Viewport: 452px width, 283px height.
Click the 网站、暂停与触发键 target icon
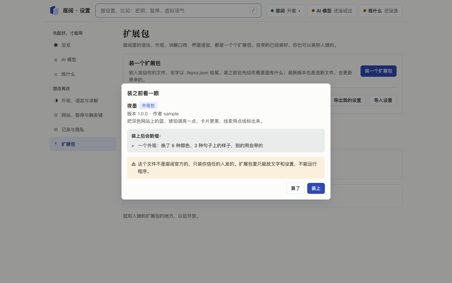[x=56, y=115]
